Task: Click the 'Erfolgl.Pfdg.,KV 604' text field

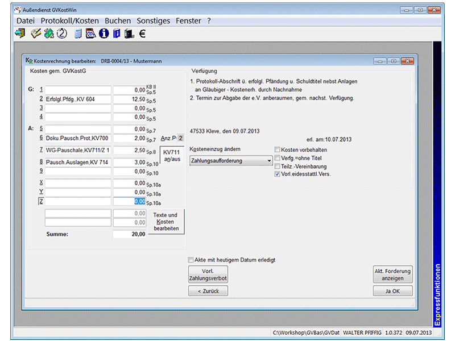Action: tap(78, 99)
